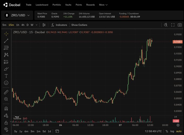
Task: Set chart range to 3m
Action: point(33,131)
